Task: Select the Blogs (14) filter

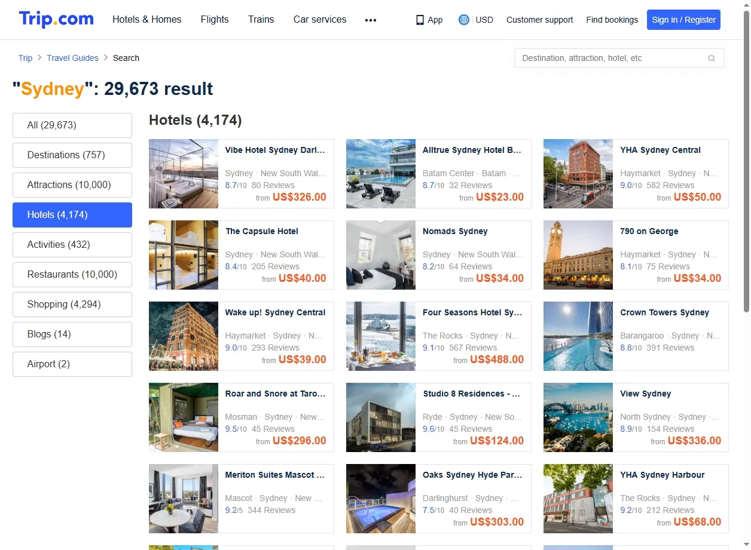Action: coord(72,334)
